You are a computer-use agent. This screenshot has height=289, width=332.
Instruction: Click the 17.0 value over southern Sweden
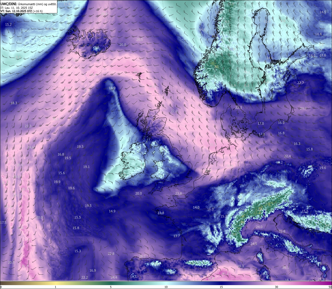pos(261,124)
